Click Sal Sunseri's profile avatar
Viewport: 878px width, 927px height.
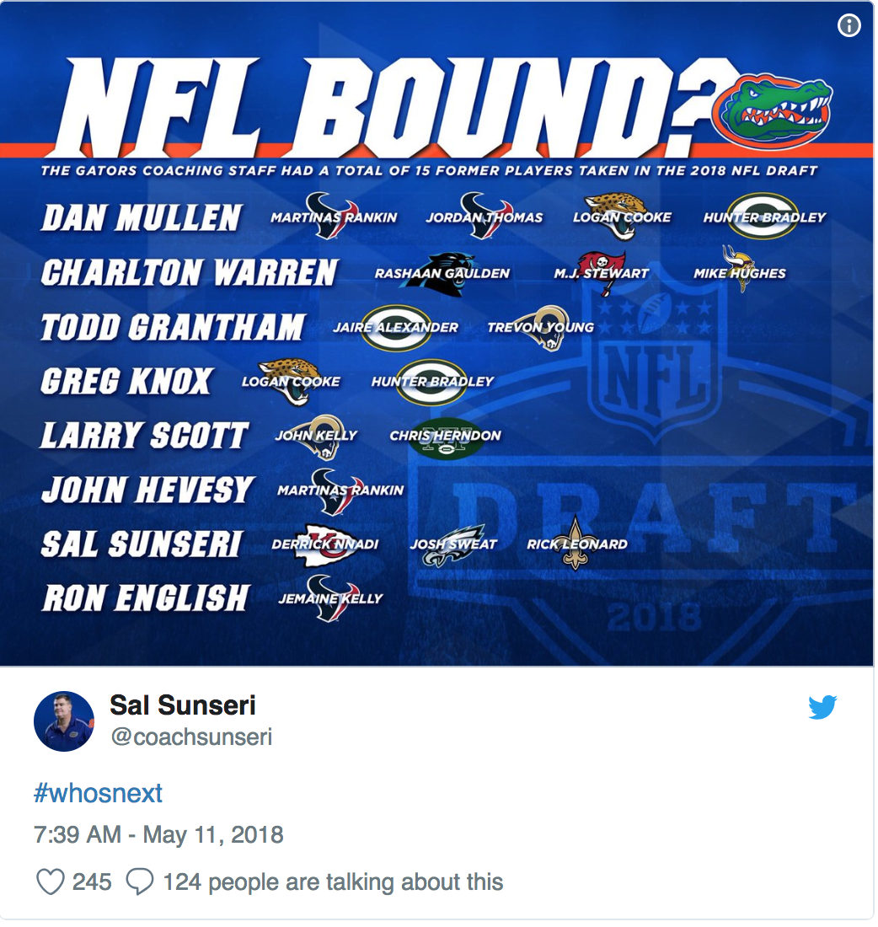coord(64,721)
